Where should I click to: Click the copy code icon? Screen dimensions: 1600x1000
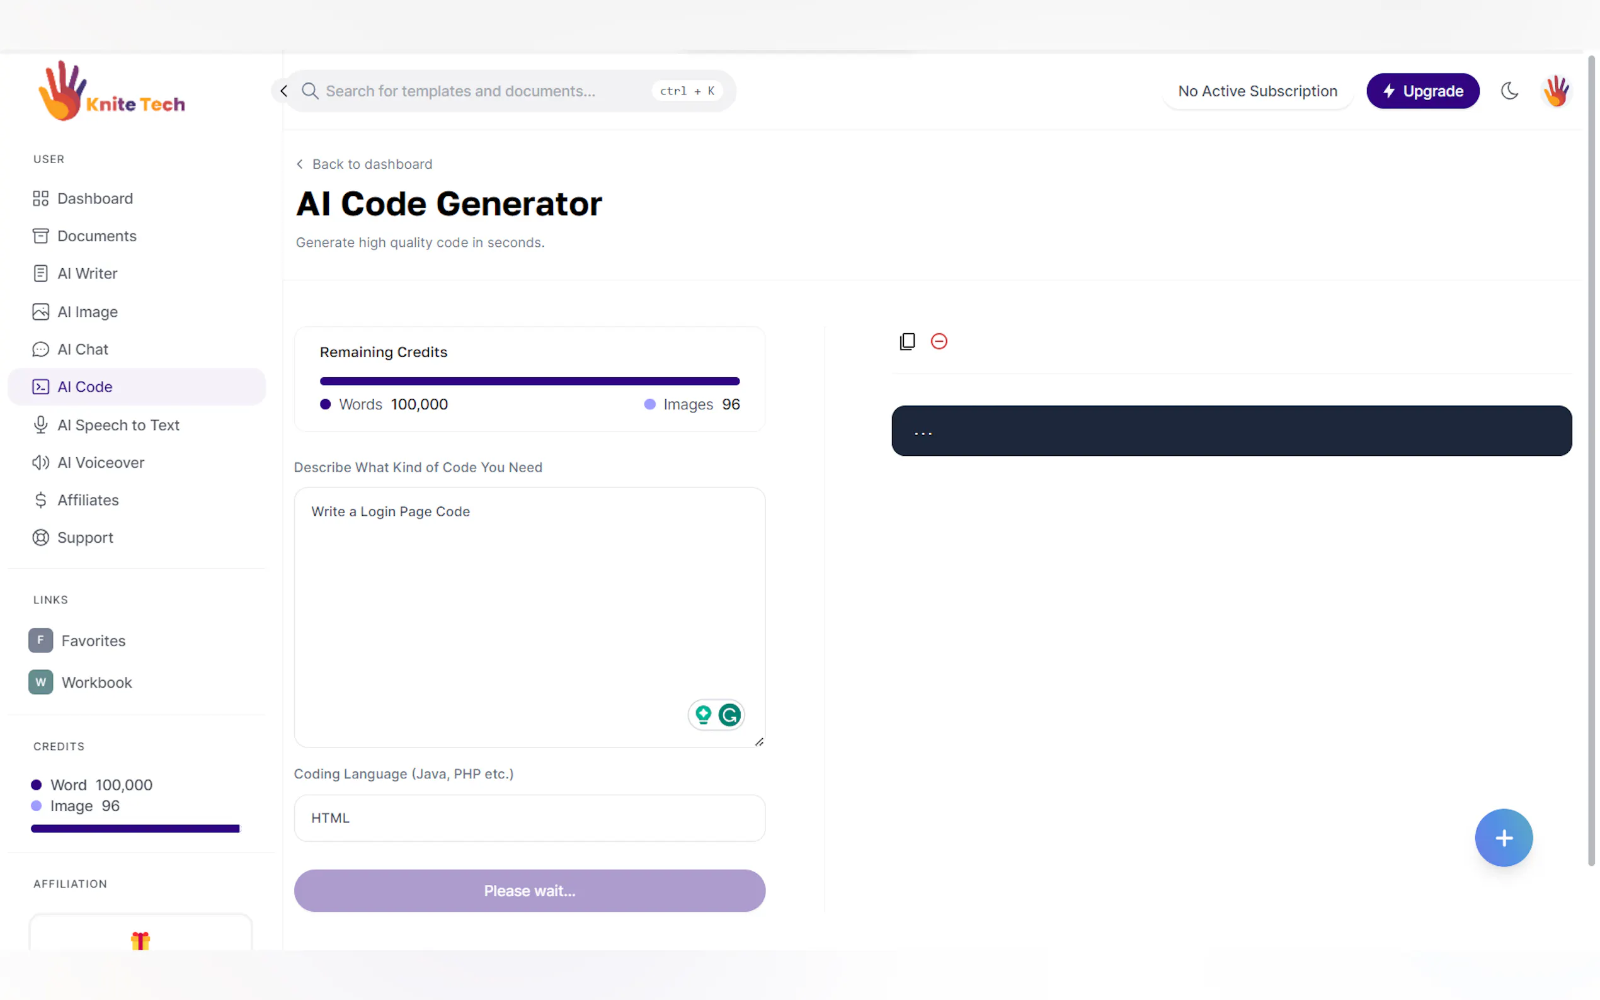point(907,341)
